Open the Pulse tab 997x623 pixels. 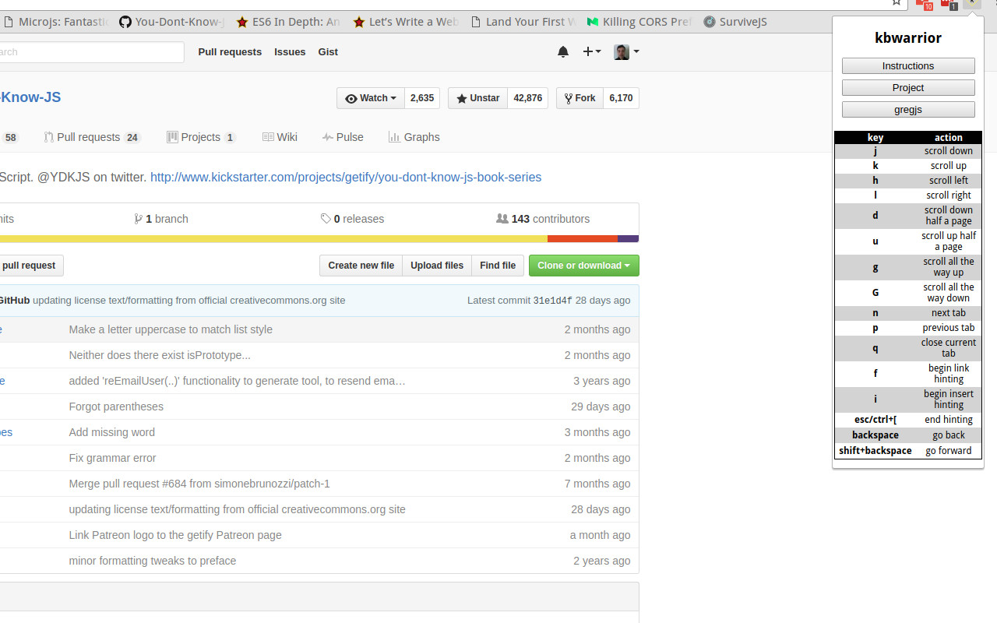pos(343,137)
